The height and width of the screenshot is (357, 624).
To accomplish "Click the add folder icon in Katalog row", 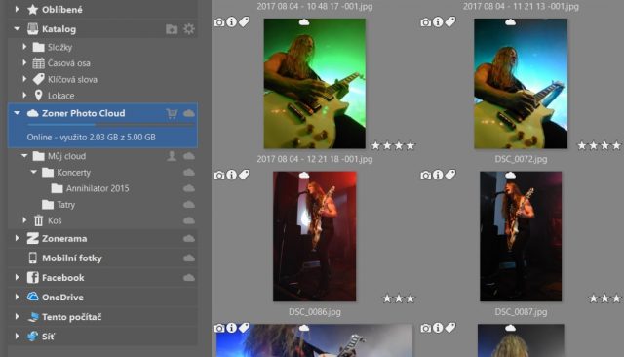I will 172,29.
